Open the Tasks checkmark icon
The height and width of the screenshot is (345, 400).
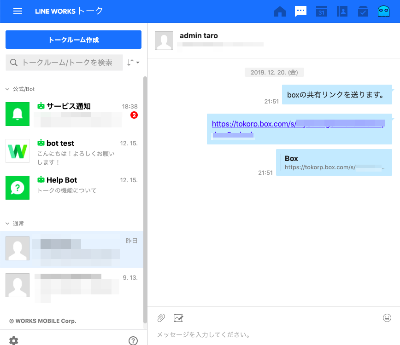pyautogui.click(x=363, y=11)
